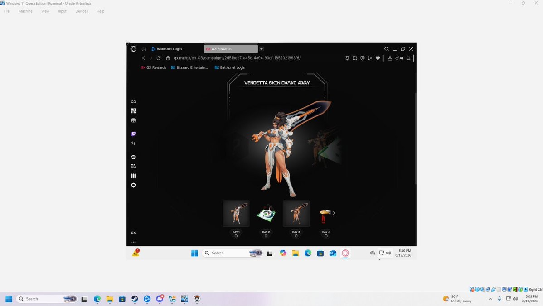Show hidden icons in host system tray
Viewport: 543px width, 306px height.
[490, 299]
